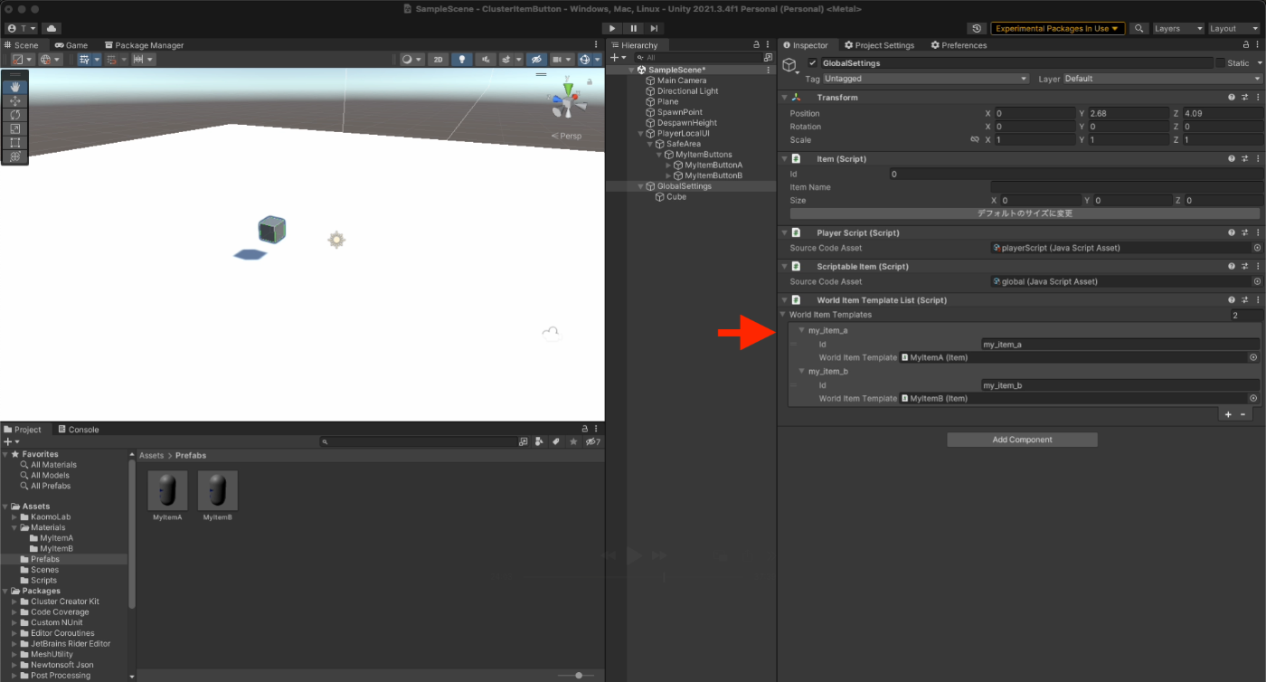Select the Rect tool in Scene
This screenshot has height=682, width=1266.
coord(15,143)
